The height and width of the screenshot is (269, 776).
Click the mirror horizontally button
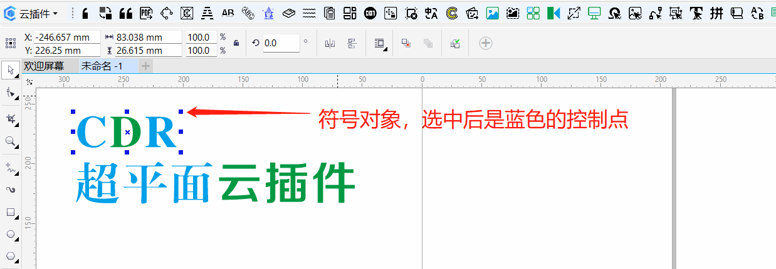330,43
